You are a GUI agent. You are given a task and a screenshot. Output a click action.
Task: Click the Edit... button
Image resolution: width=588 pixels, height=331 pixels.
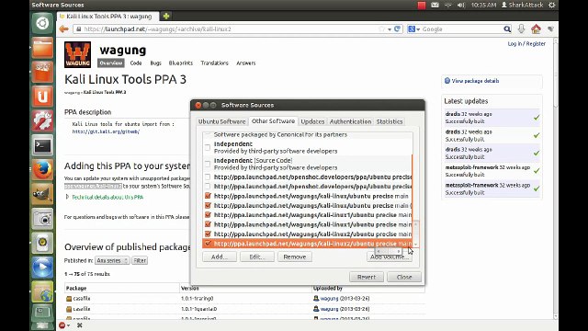click(257, 257)
